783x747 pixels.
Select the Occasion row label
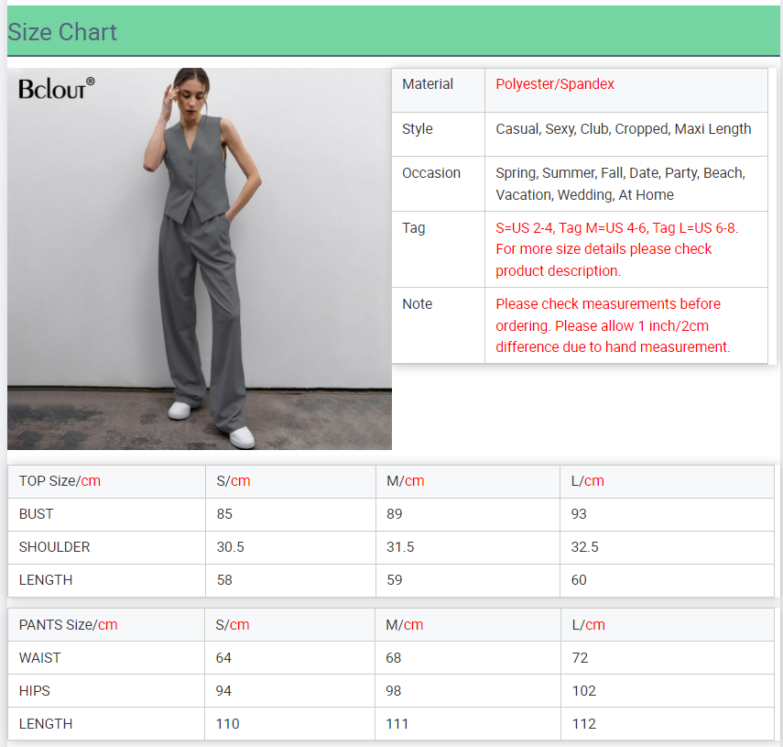431,173
